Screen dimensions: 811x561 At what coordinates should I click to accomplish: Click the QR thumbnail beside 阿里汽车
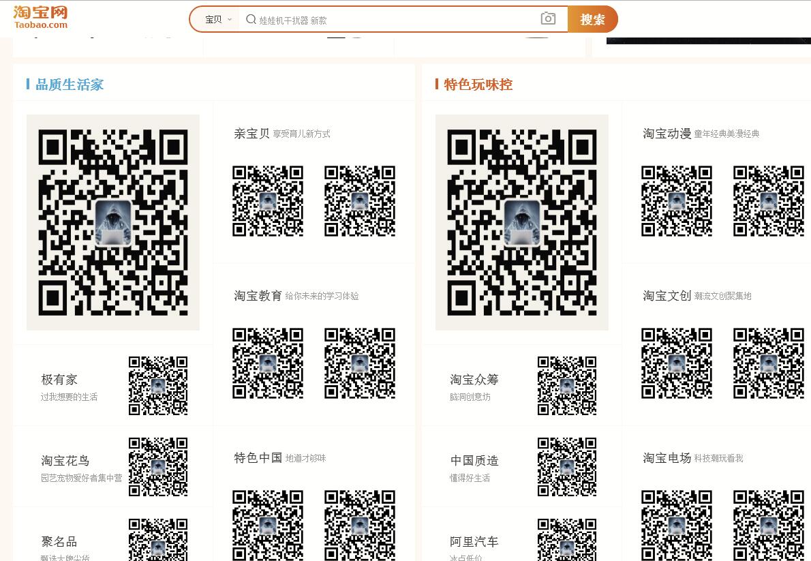568,540
